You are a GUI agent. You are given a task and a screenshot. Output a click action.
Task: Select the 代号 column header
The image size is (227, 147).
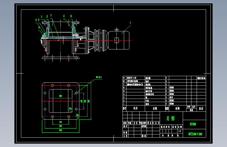135,108
